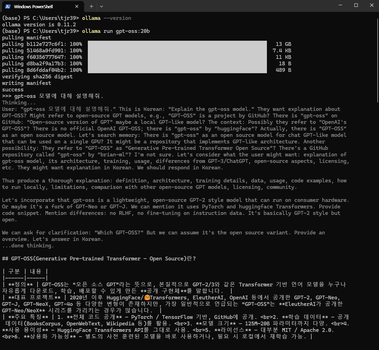
Task: Click 'ollama version is 0.11.2' line
Action: (39, 25)
